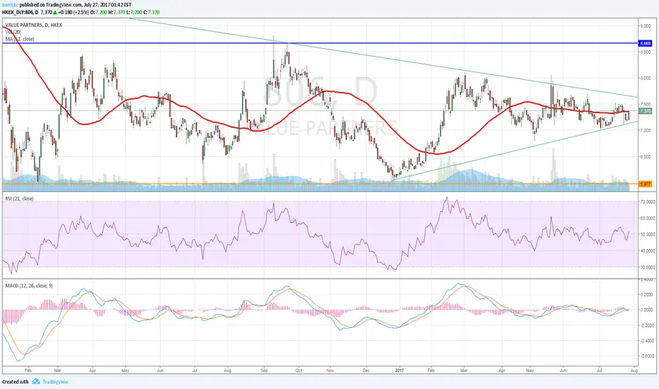The width and height of the screenshot is (659, 389).
Task: Click the Oct label on time axis
Action: 299,371
